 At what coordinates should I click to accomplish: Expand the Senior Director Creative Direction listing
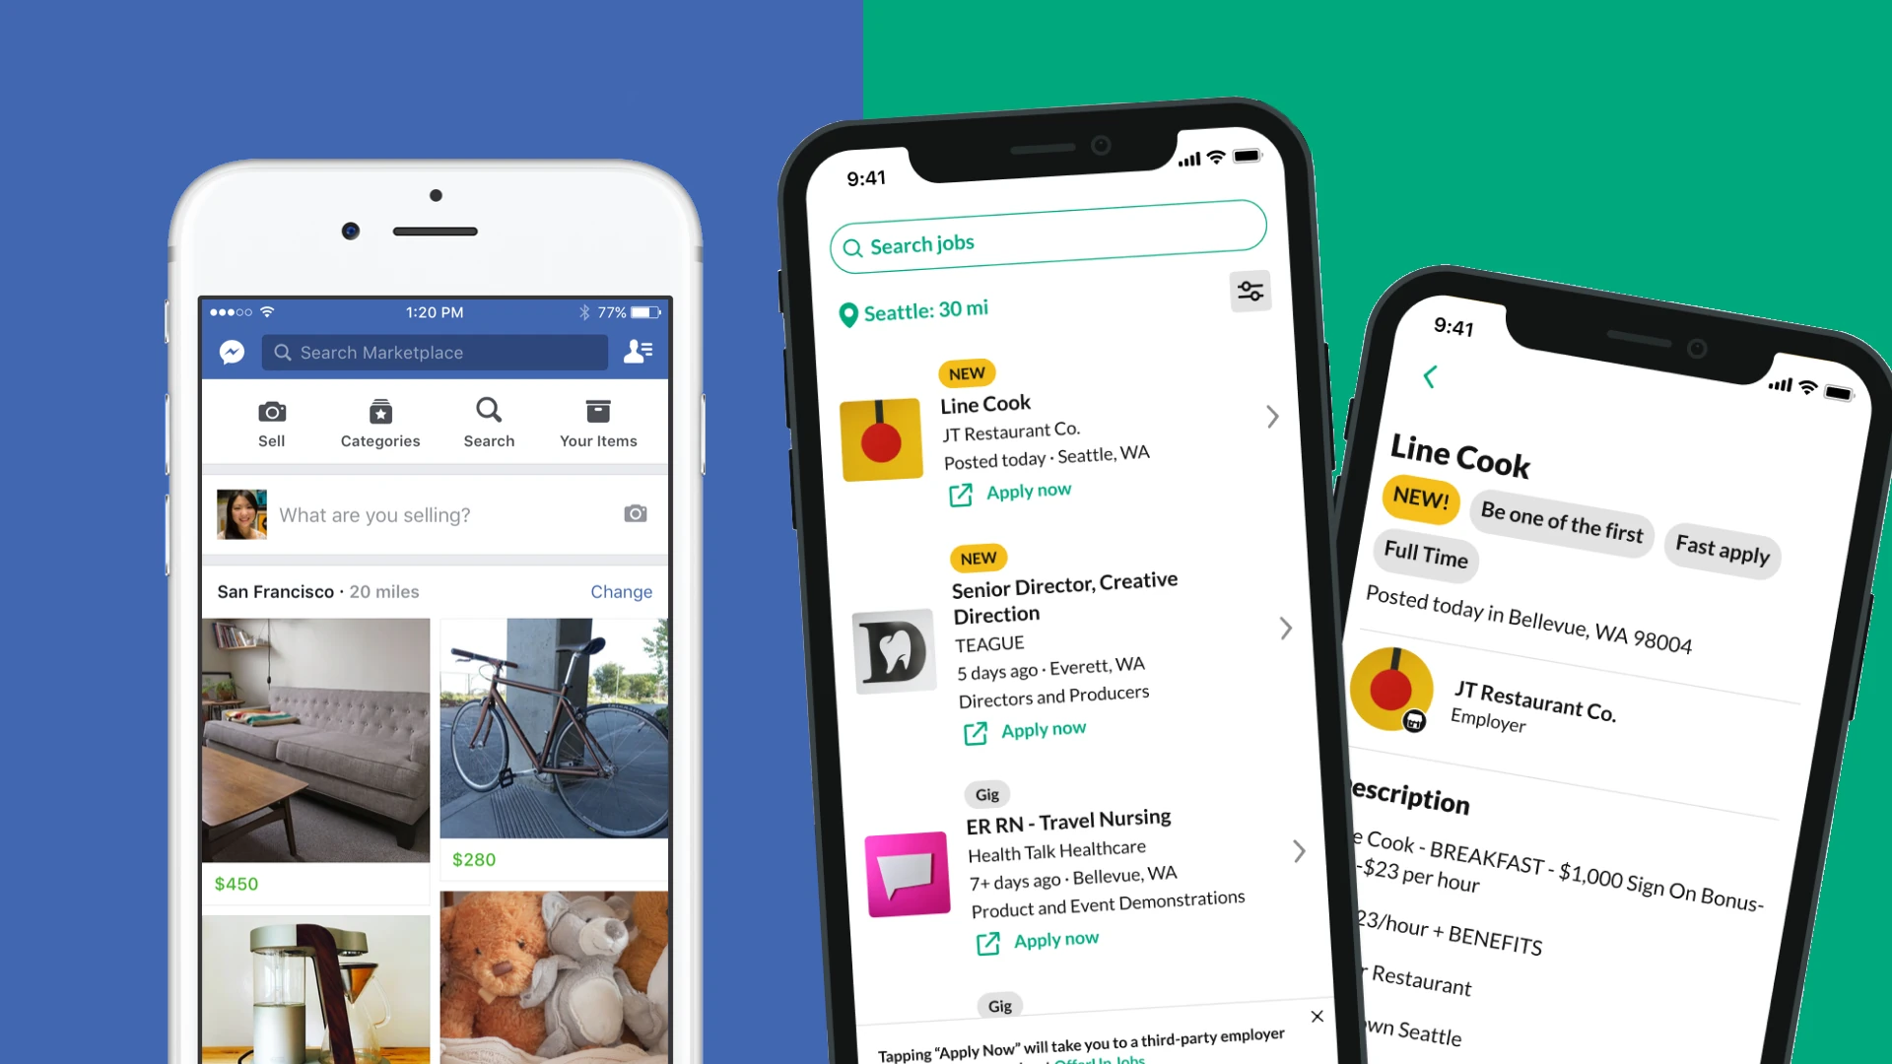(x=1285, y=628)
